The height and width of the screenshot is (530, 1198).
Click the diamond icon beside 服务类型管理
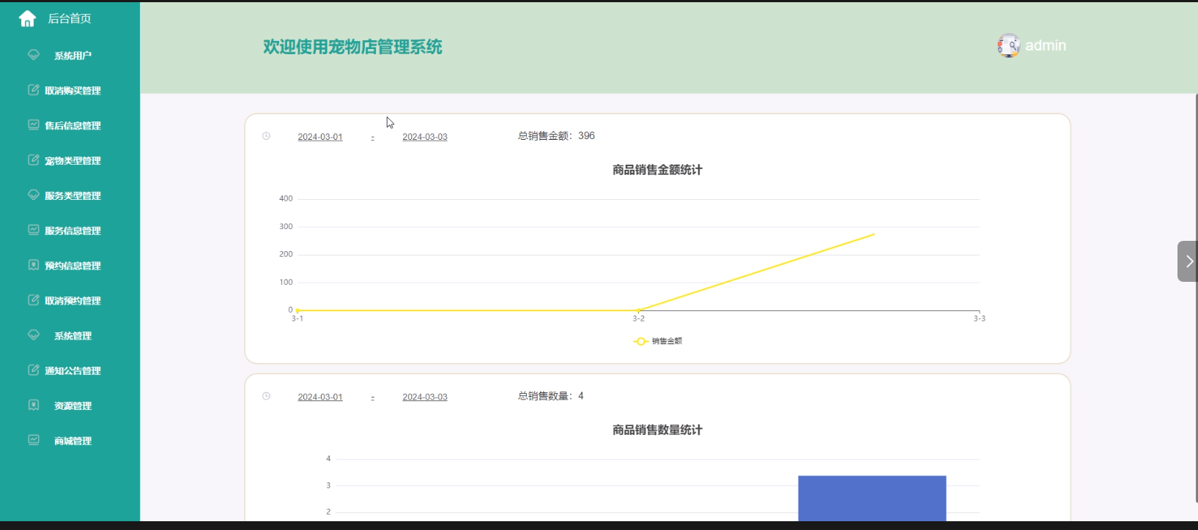coord(34,195)
